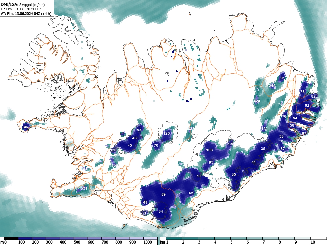The width and height of the screenshot is (327, 245).
Task: Click the visibility value '78' on the map
Action: pyautogui.click(x=302, y=92)
